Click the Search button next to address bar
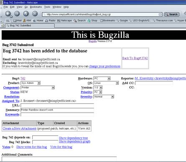186x162 pixels. pos(172,14)
